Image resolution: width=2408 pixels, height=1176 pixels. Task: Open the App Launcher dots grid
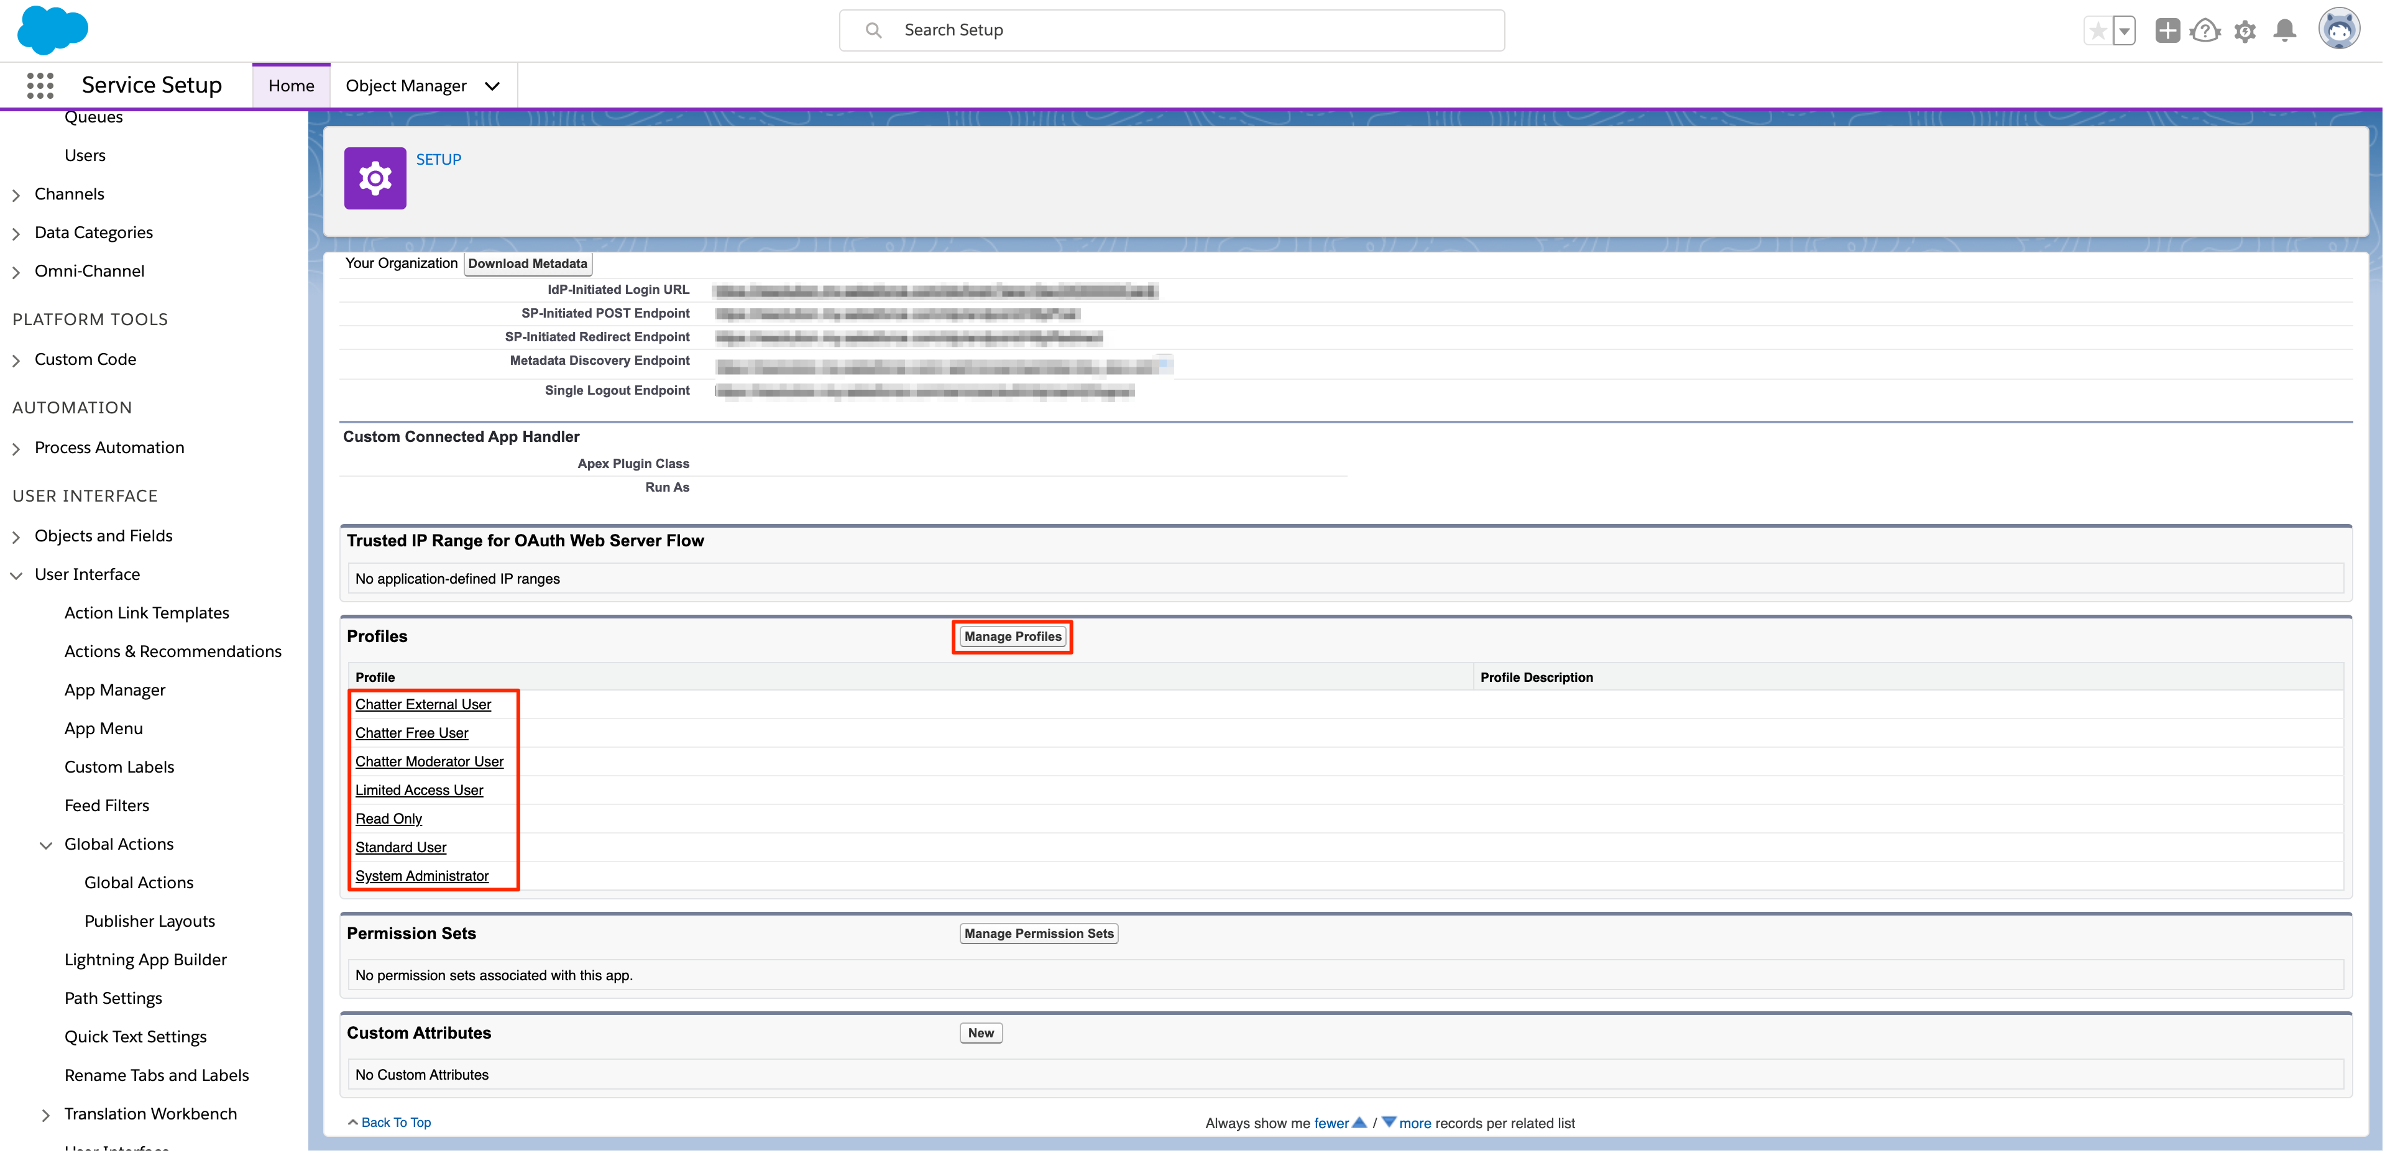40,86
